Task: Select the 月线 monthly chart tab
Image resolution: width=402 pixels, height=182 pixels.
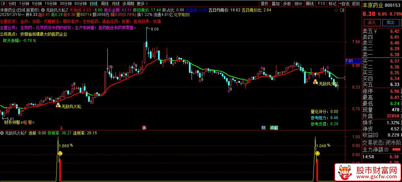Action: coord(115,4)
